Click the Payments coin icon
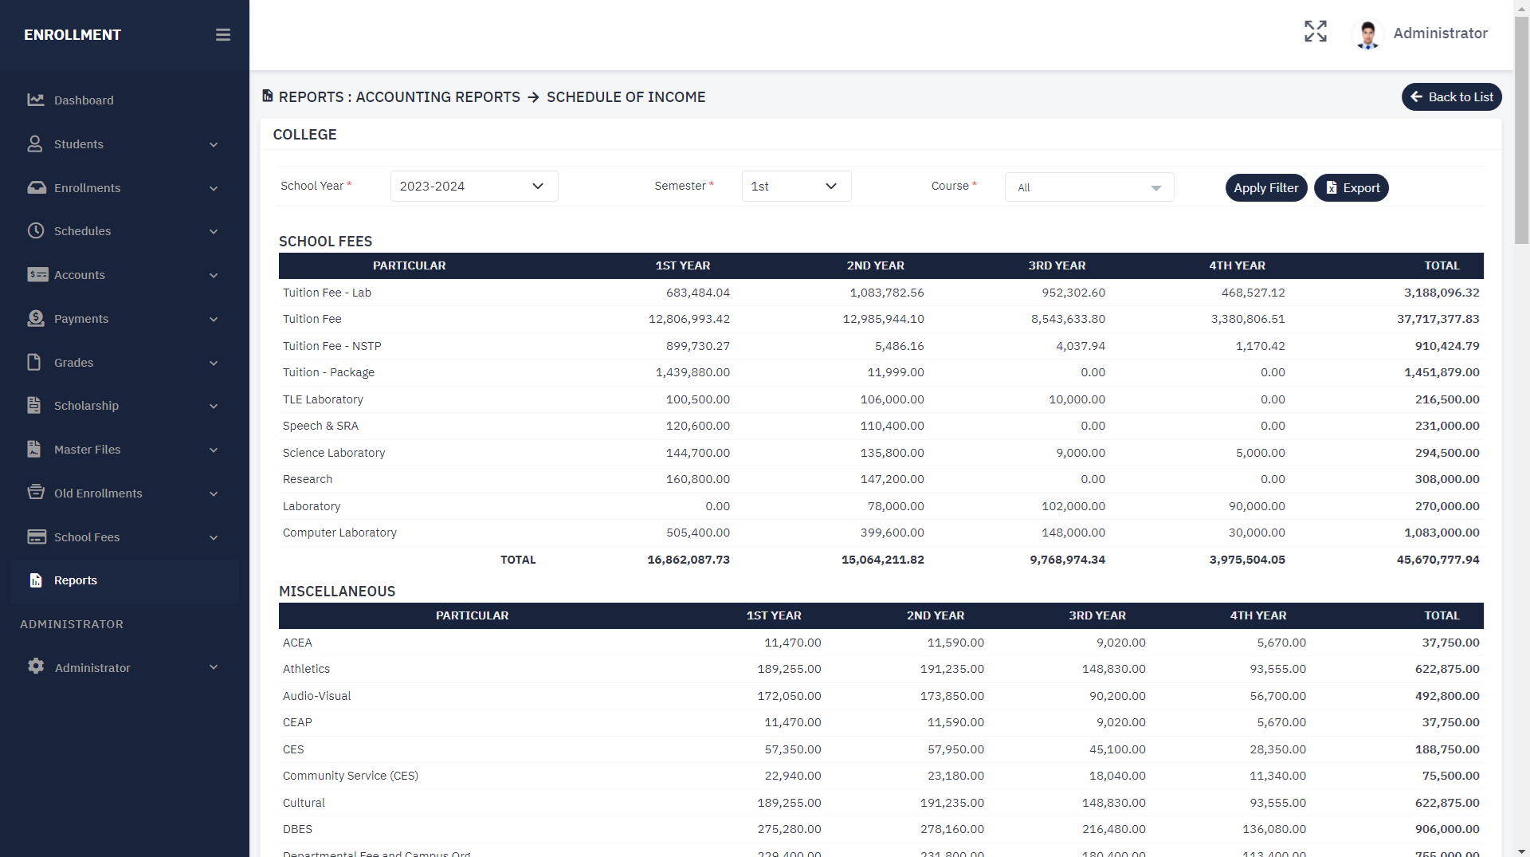 36,318
